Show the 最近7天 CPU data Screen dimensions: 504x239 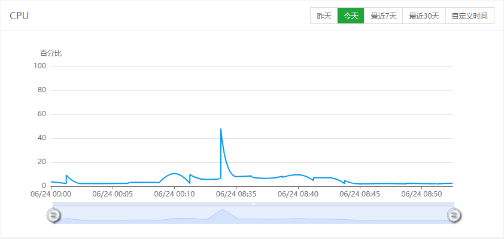coord(384,16)
